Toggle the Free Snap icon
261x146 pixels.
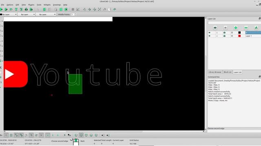[6, 135]
